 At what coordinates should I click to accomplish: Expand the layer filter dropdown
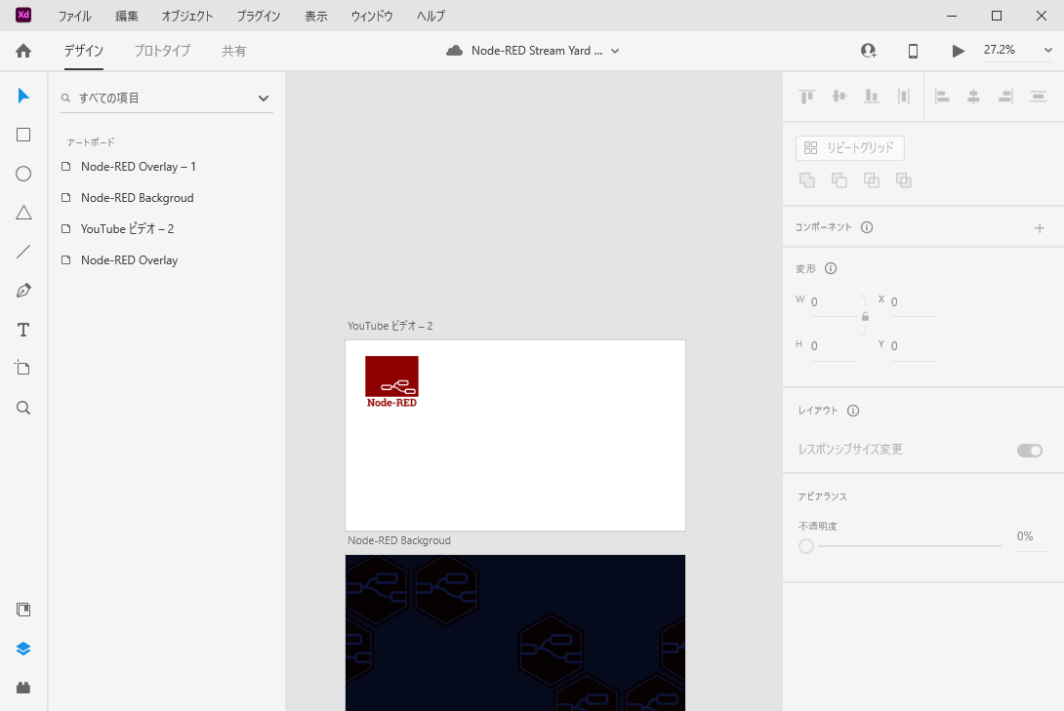pyautogui.click(x=263, y=98)
